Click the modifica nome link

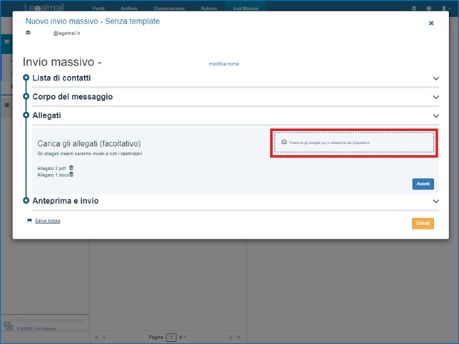click(223, 64)
